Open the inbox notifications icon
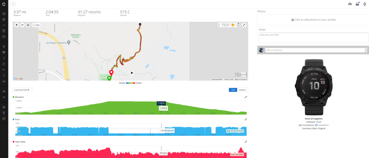Screen dimensions: 369x158 (x=357, y=4)
